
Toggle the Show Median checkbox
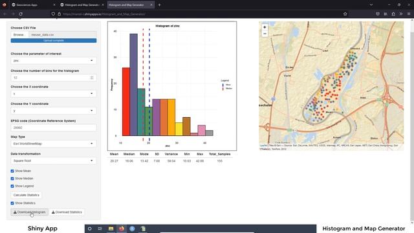pos(12,179)
